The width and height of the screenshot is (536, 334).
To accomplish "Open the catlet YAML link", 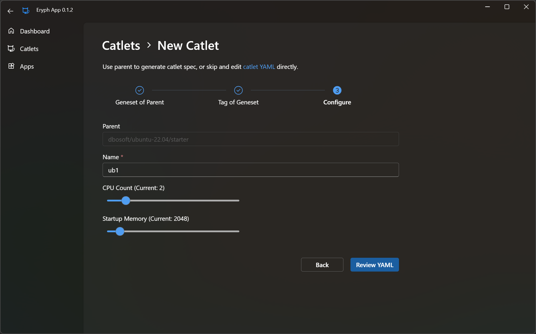I will pos(259,67).
